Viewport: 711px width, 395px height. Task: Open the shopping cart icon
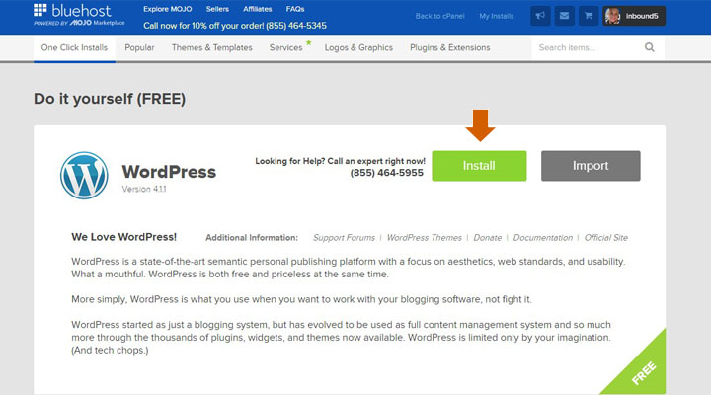(589, 16)
